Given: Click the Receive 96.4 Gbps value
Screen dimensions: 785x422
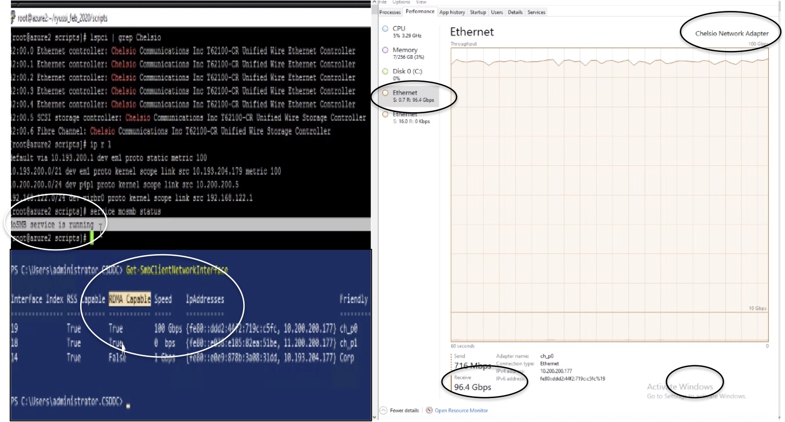Looking at the screenshot, I should 473,387.
